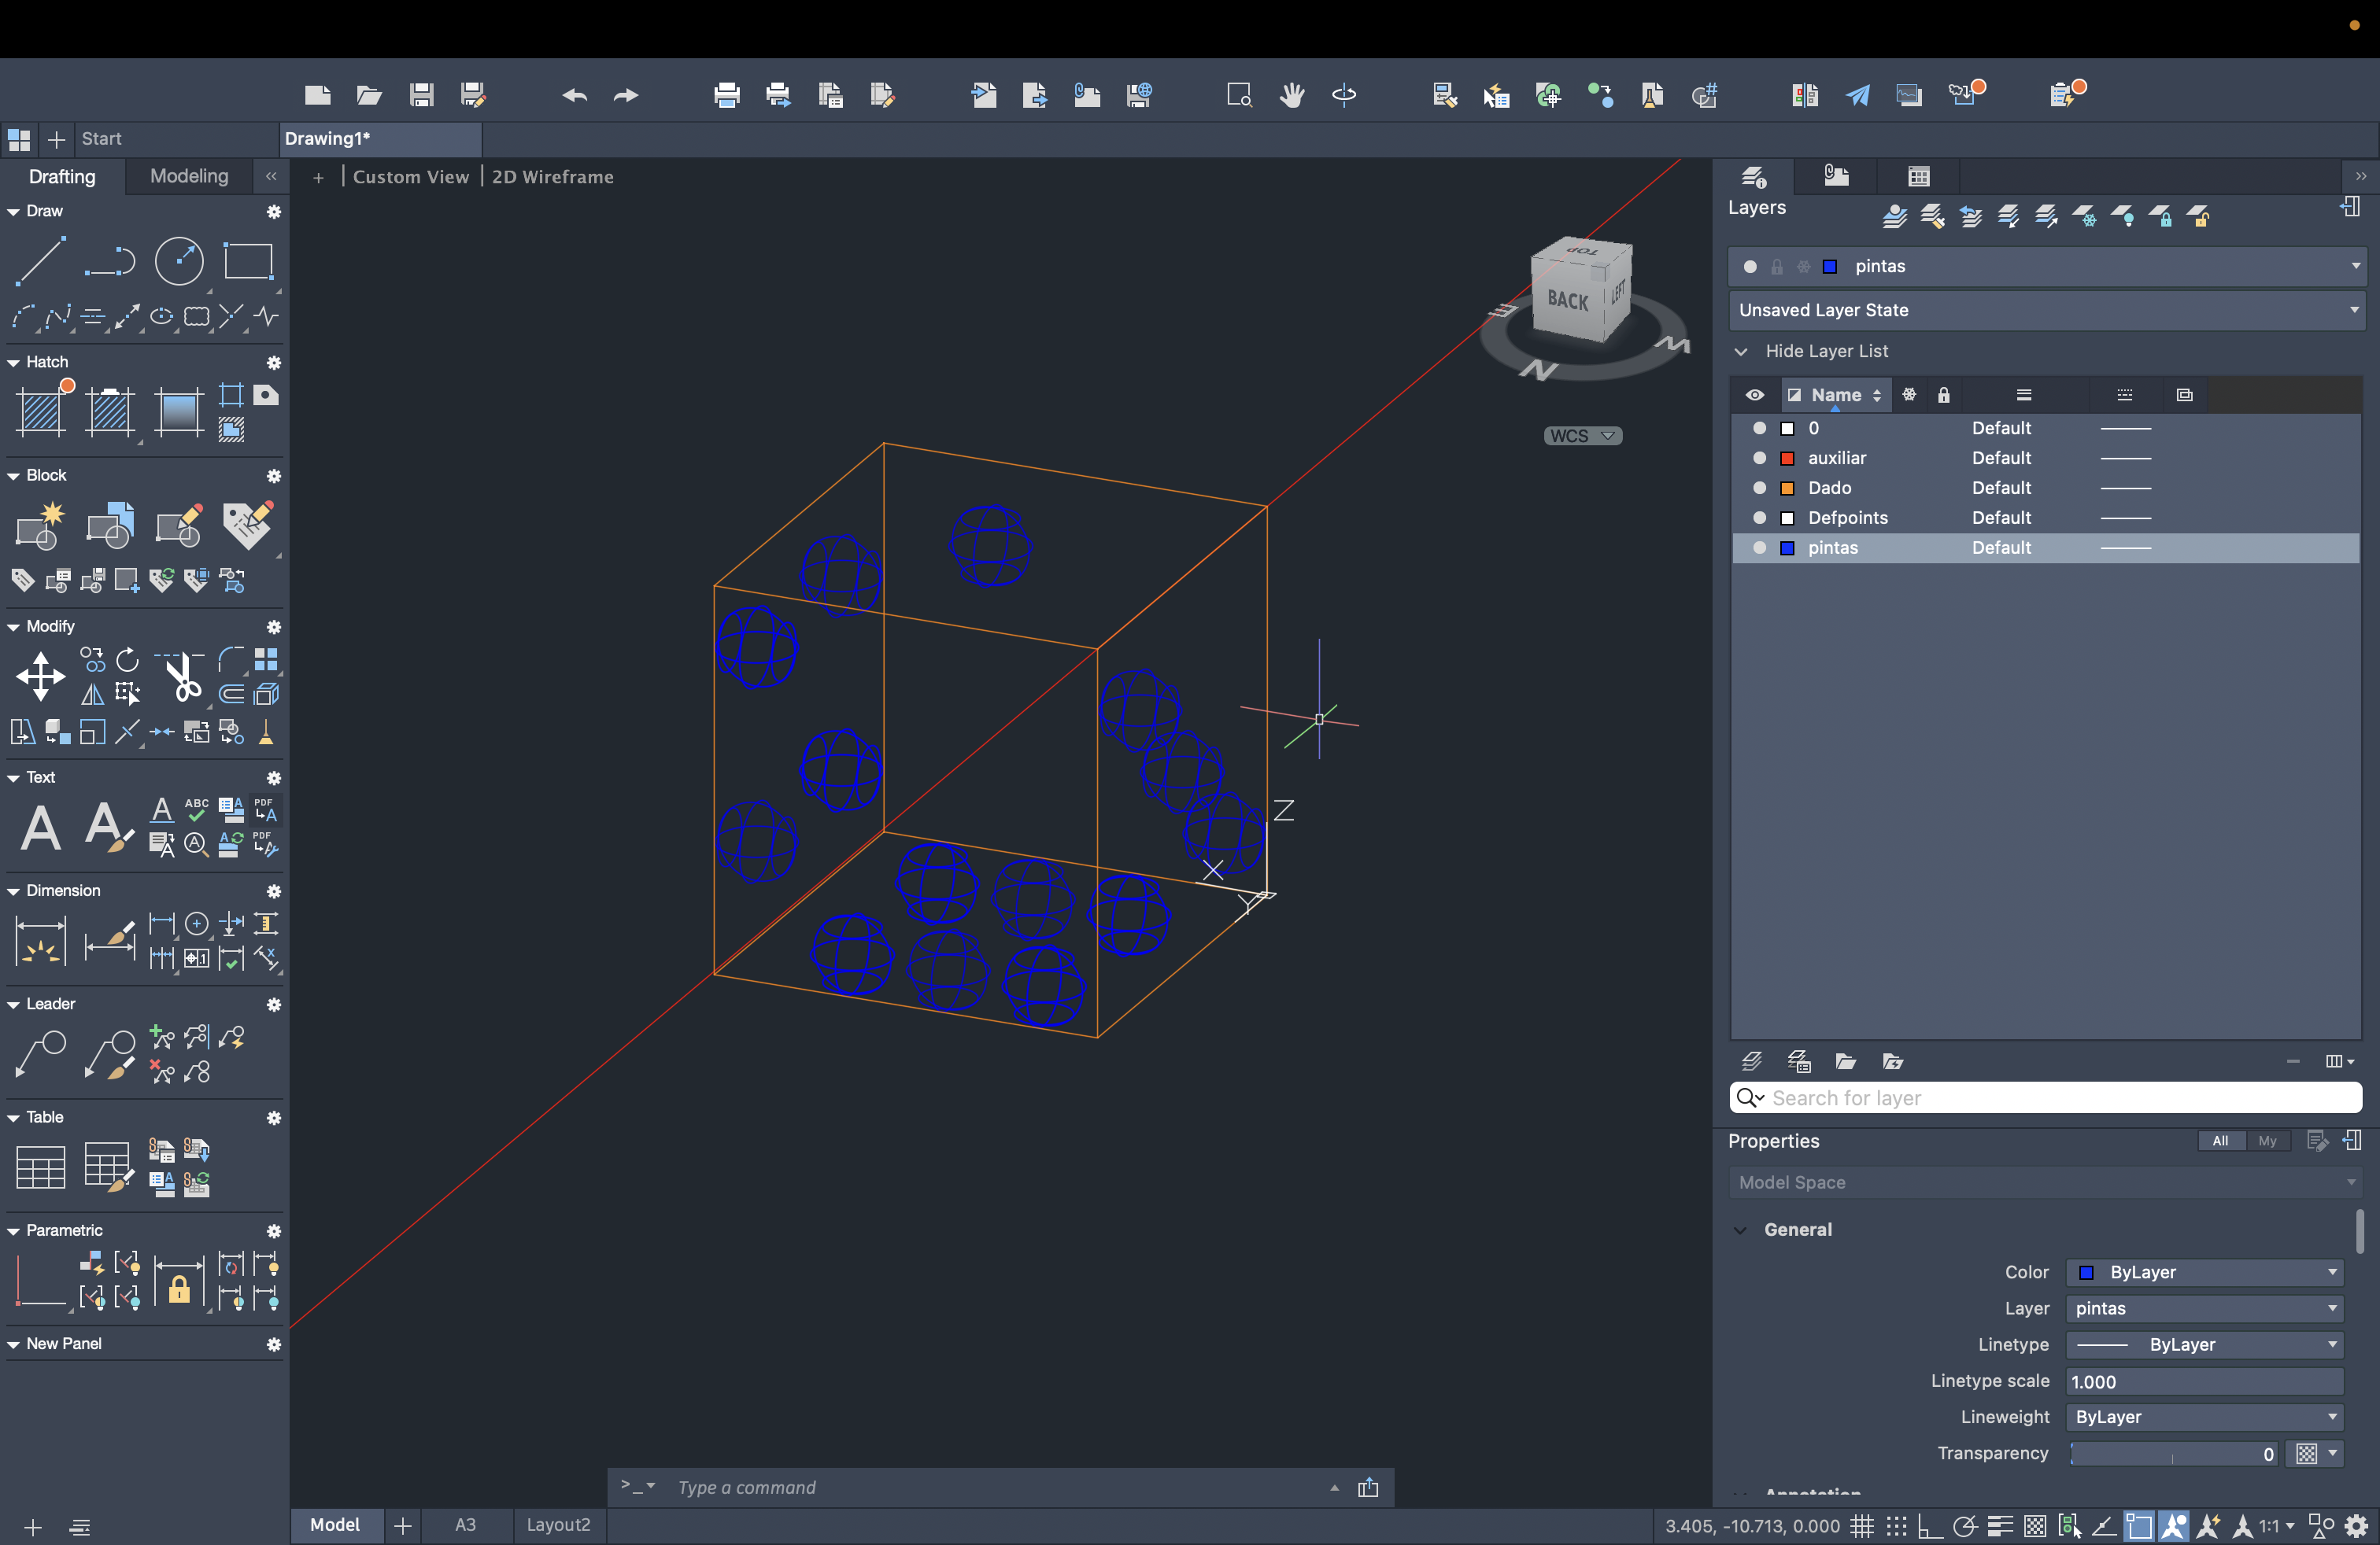Viewport: 2380px width, 1545px height.
Task: Open the current layer pintas dropdown
Action: coord(2355,266)
